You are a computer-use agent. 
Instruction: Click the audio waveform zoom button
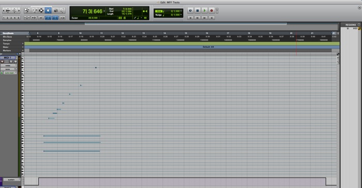pos(8,10)
